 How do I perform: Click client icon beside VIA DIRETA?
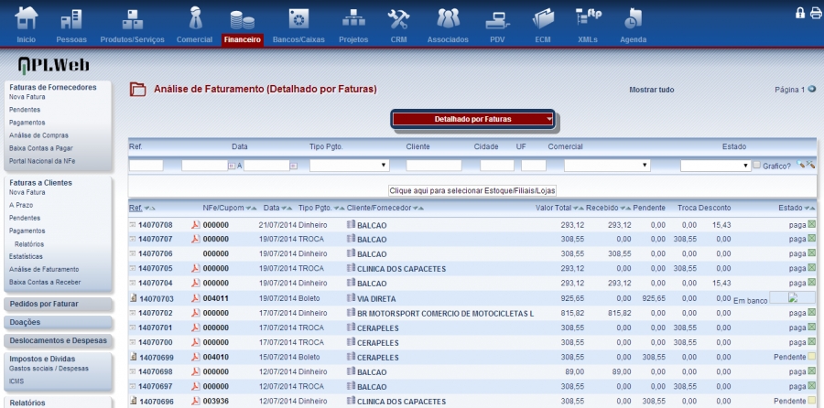click(x=351, y=298)
